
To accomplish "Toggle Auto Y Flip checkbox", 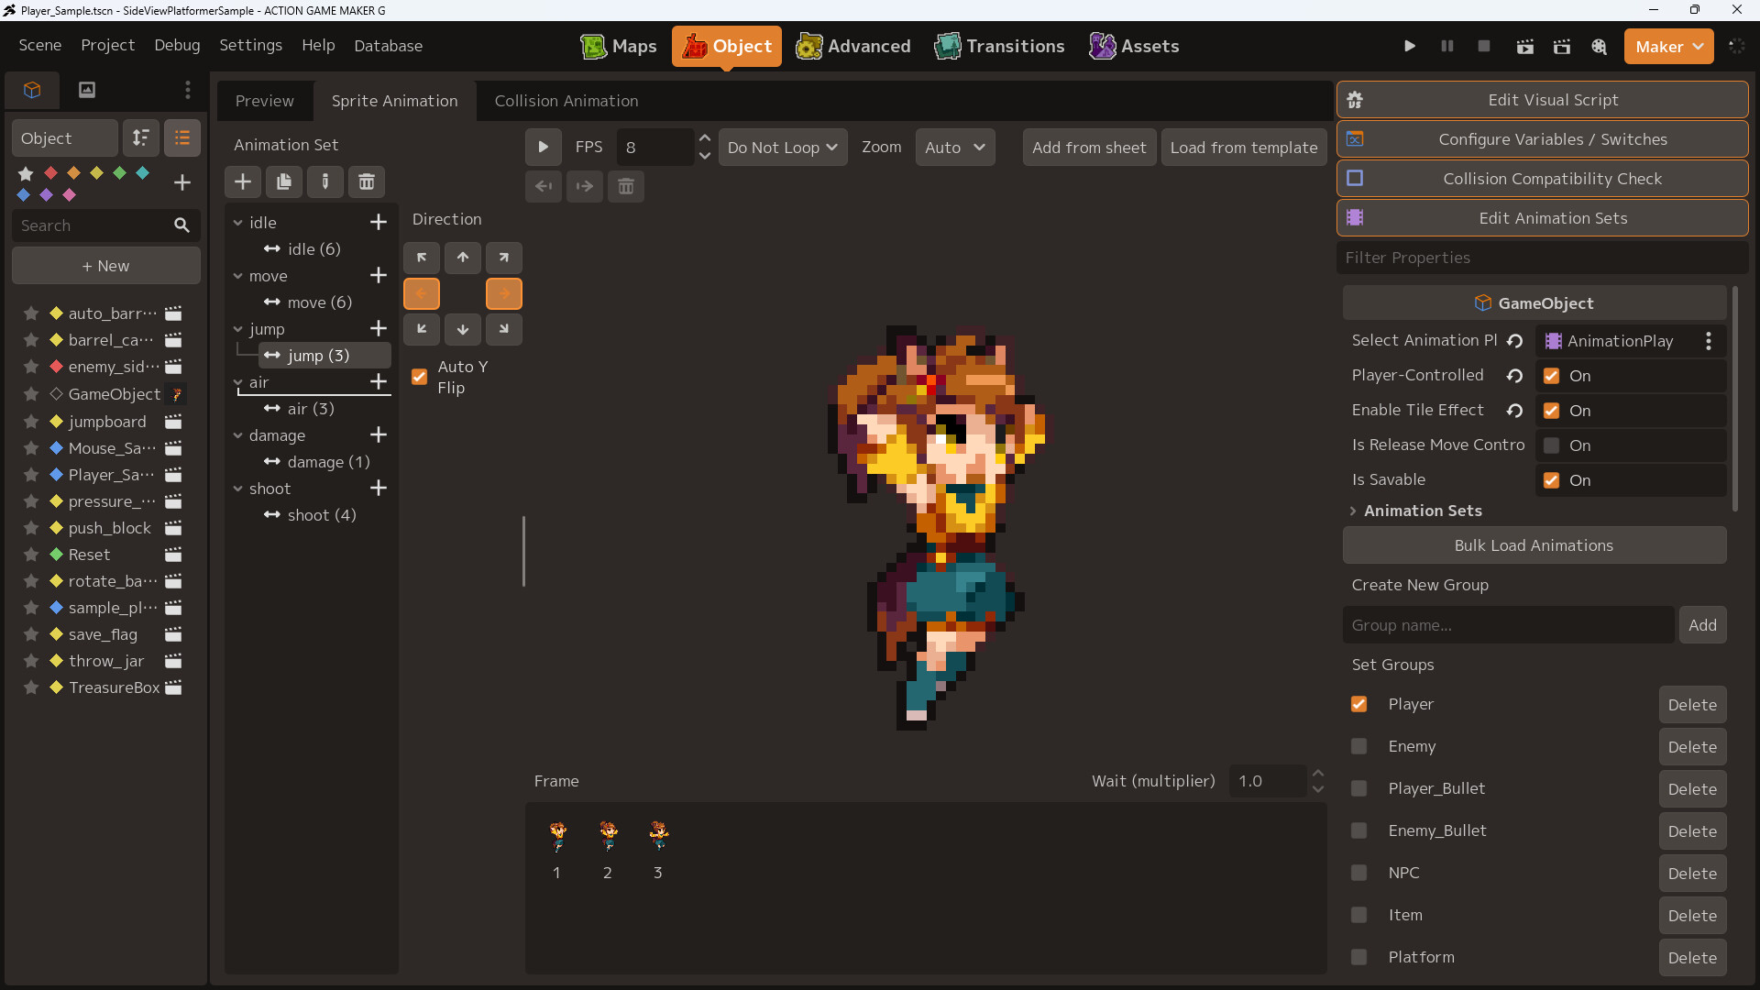I will [x=420, y=377].
